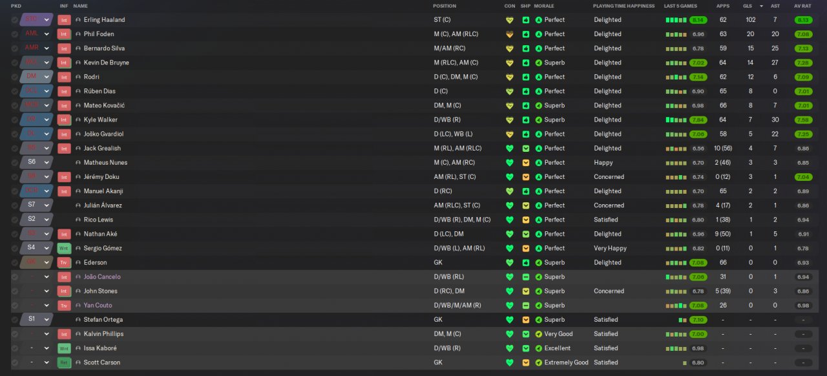Click the Int status icon for John Stones
Viewport: 827px width, 376px height.
pyautogui.click(x=64, y=291)
